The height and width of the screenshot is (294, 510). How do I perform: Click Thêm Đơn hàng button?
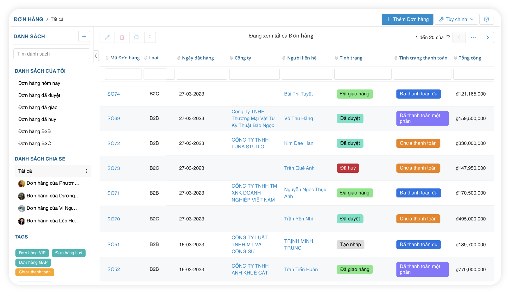(407, 19)
